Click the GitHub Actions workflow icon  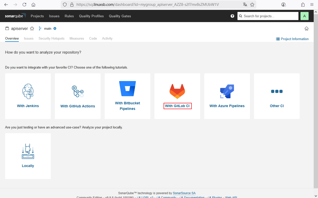click(x=78, y=91)
